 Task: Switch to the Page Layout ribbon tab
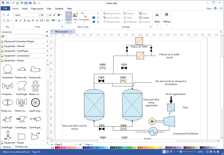(37, 9)
